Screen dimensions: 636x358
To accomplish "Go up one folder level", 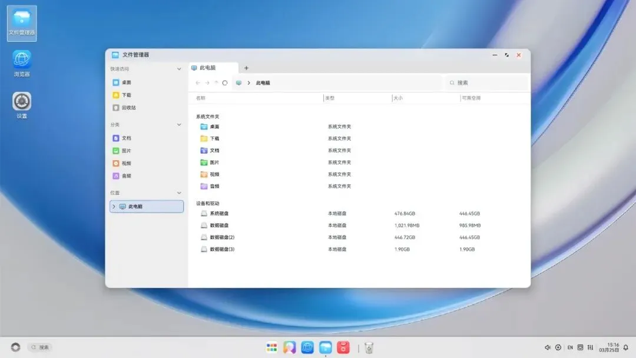I will click(x=216, y=82).
